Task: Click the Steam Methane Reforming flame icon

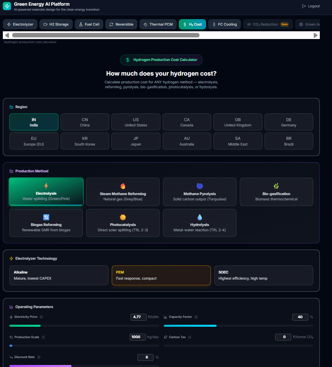Action: pos(123,186)
